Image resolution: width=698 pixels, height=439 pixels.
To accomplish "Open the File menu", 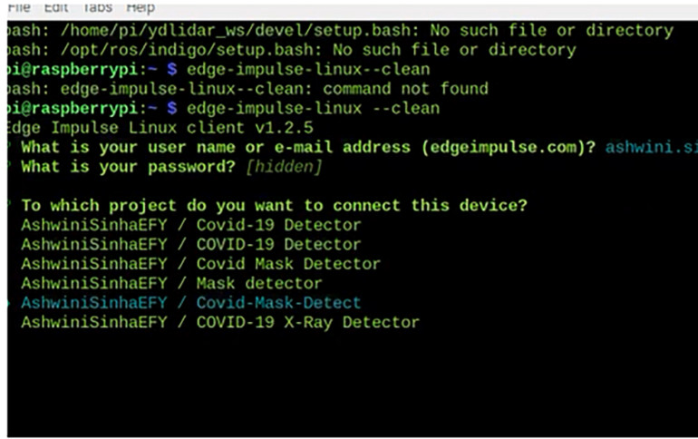I will pos(19,7).
